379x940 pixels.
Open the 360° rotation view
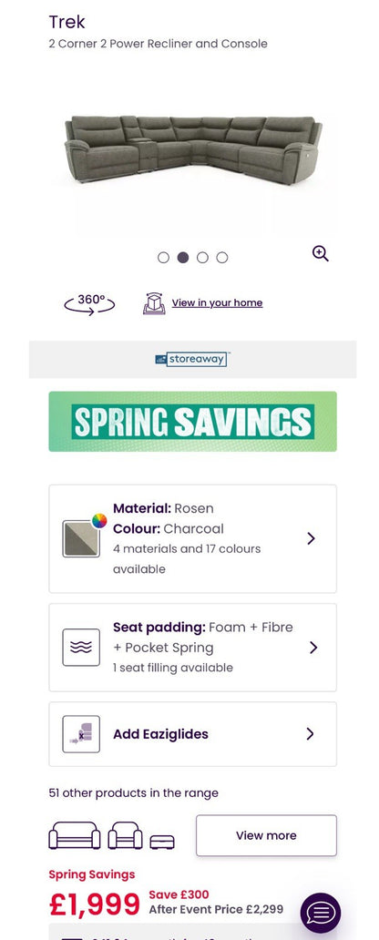click(x=89, y=304)
